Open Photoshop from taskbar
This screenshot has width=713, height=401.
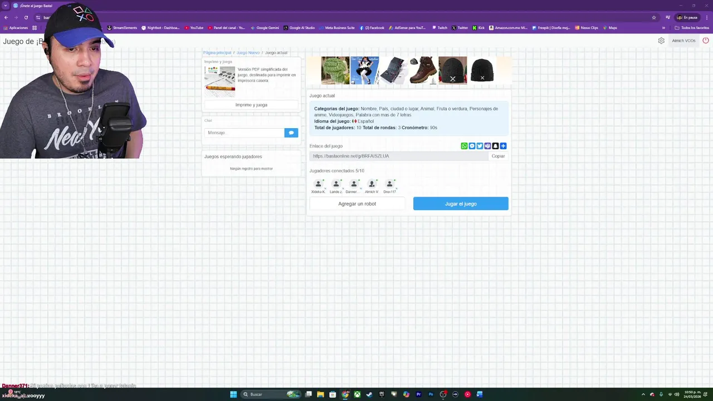click(x=431, y=394)
